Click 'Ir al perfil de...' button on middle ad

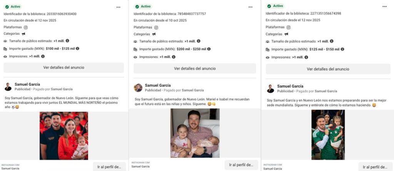tap(241, 165)
